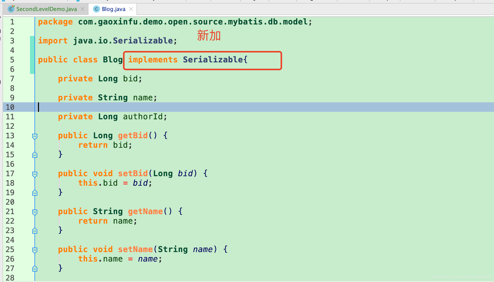The image size is (494, 282).
Task: Close the Blog.java tab
Action: point(131,9)
